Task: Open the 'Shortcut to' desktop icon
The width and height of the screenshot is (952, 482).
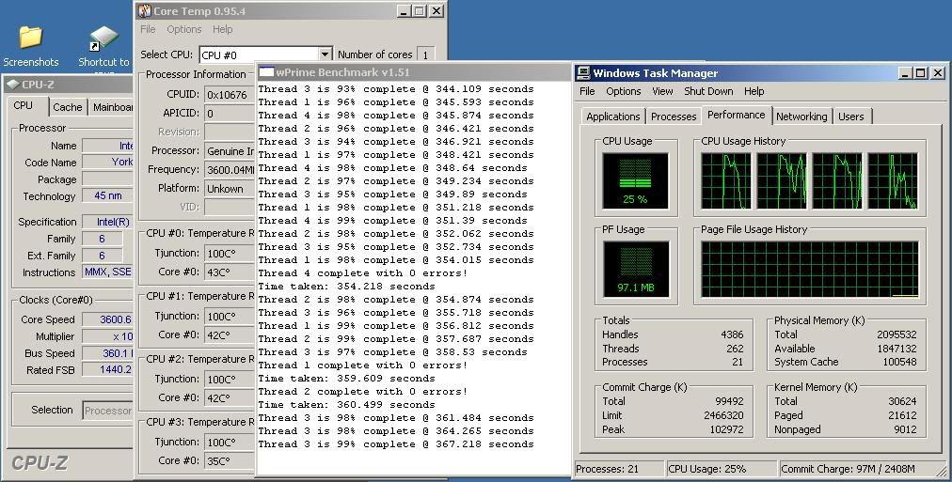Action: pyautogui.click(x=103, y=47)
